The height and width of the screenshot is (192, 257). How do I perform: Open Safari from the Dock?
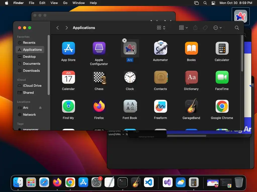pyautogui.click(x=44, y=182)
